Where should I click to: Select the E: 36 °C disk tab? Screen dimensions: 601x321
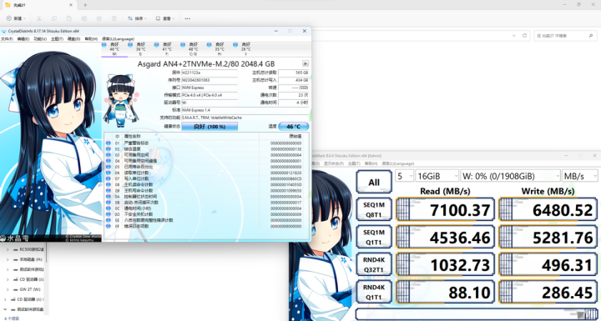pos(141,49)
